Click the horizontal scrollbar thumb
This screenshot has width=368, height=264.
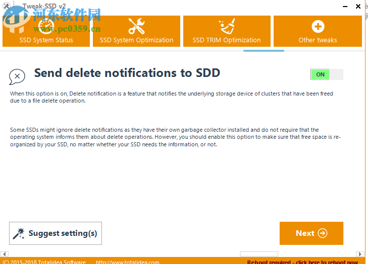coord(259,254)
